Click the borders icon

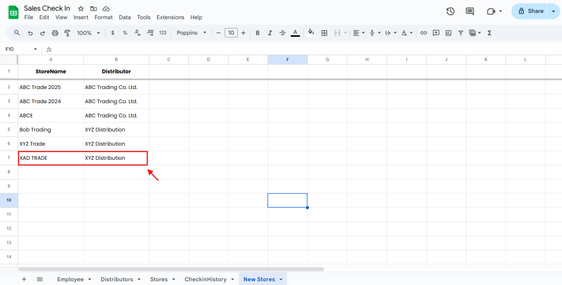tap(324, 33)
